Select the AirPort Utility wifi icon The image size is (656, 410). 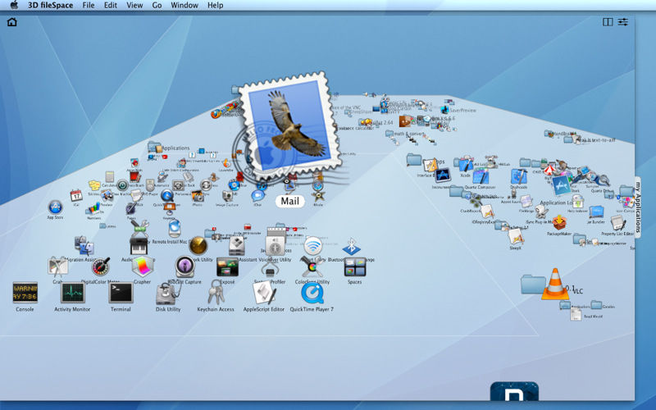click(x=313, y=246)
